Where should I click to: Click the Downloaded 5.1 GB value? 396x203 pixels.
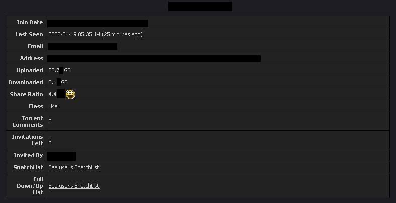point(58,82)
